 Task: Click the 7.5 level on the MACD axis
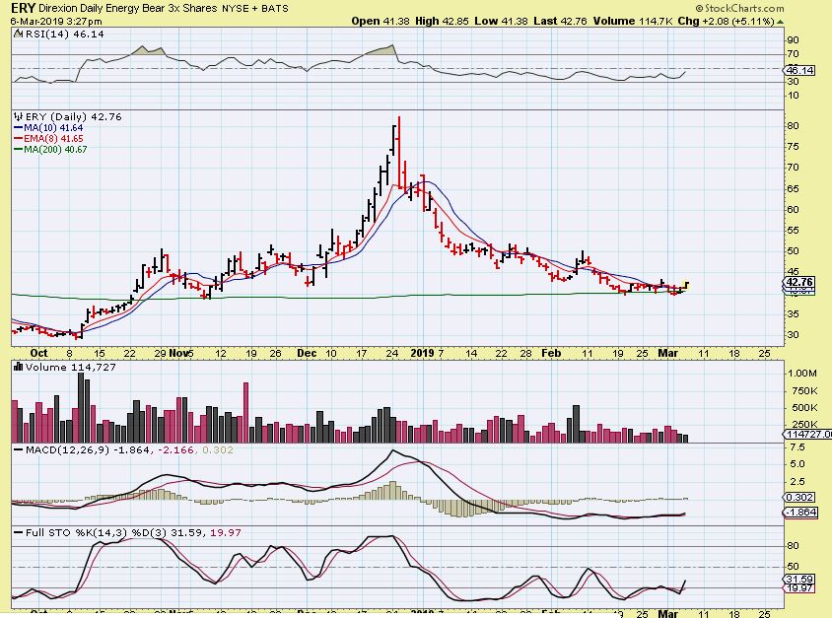click(x=797, y=447)
